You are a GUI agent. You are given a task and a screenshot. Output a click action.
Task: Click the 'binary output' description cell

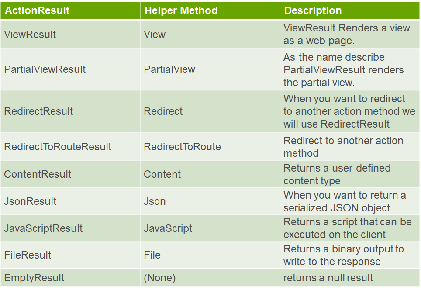[x=349, y=255]
